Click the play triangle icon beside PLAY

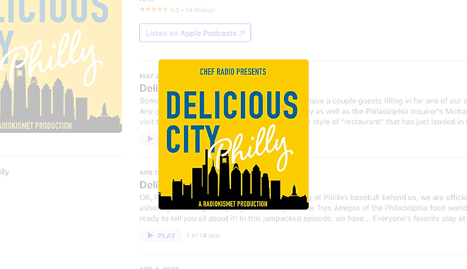(x=150, y=235)
